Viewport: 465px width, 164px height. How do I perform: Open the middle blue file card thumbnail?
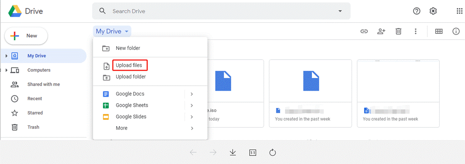pos(311,81)
